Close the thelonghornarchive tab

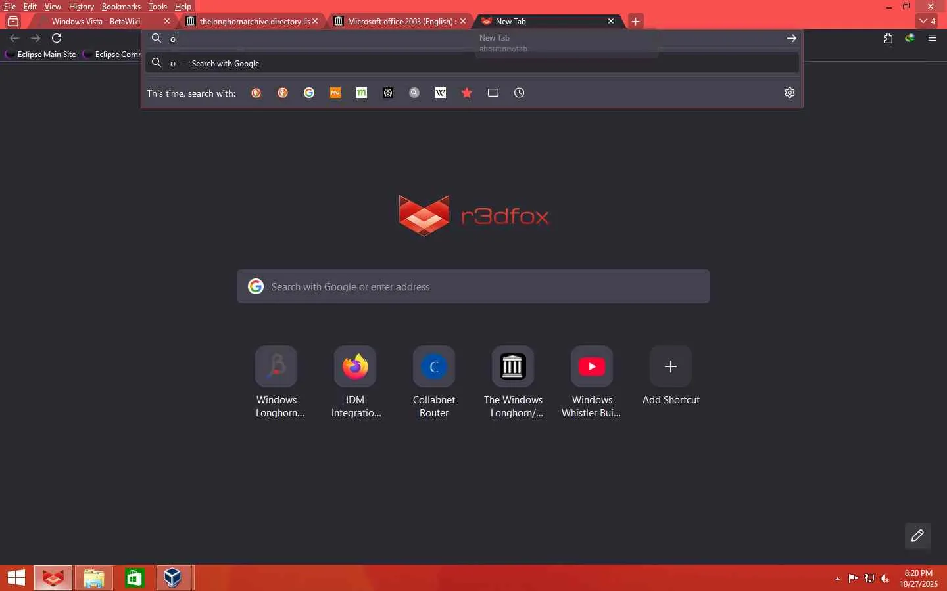point(315,22)
